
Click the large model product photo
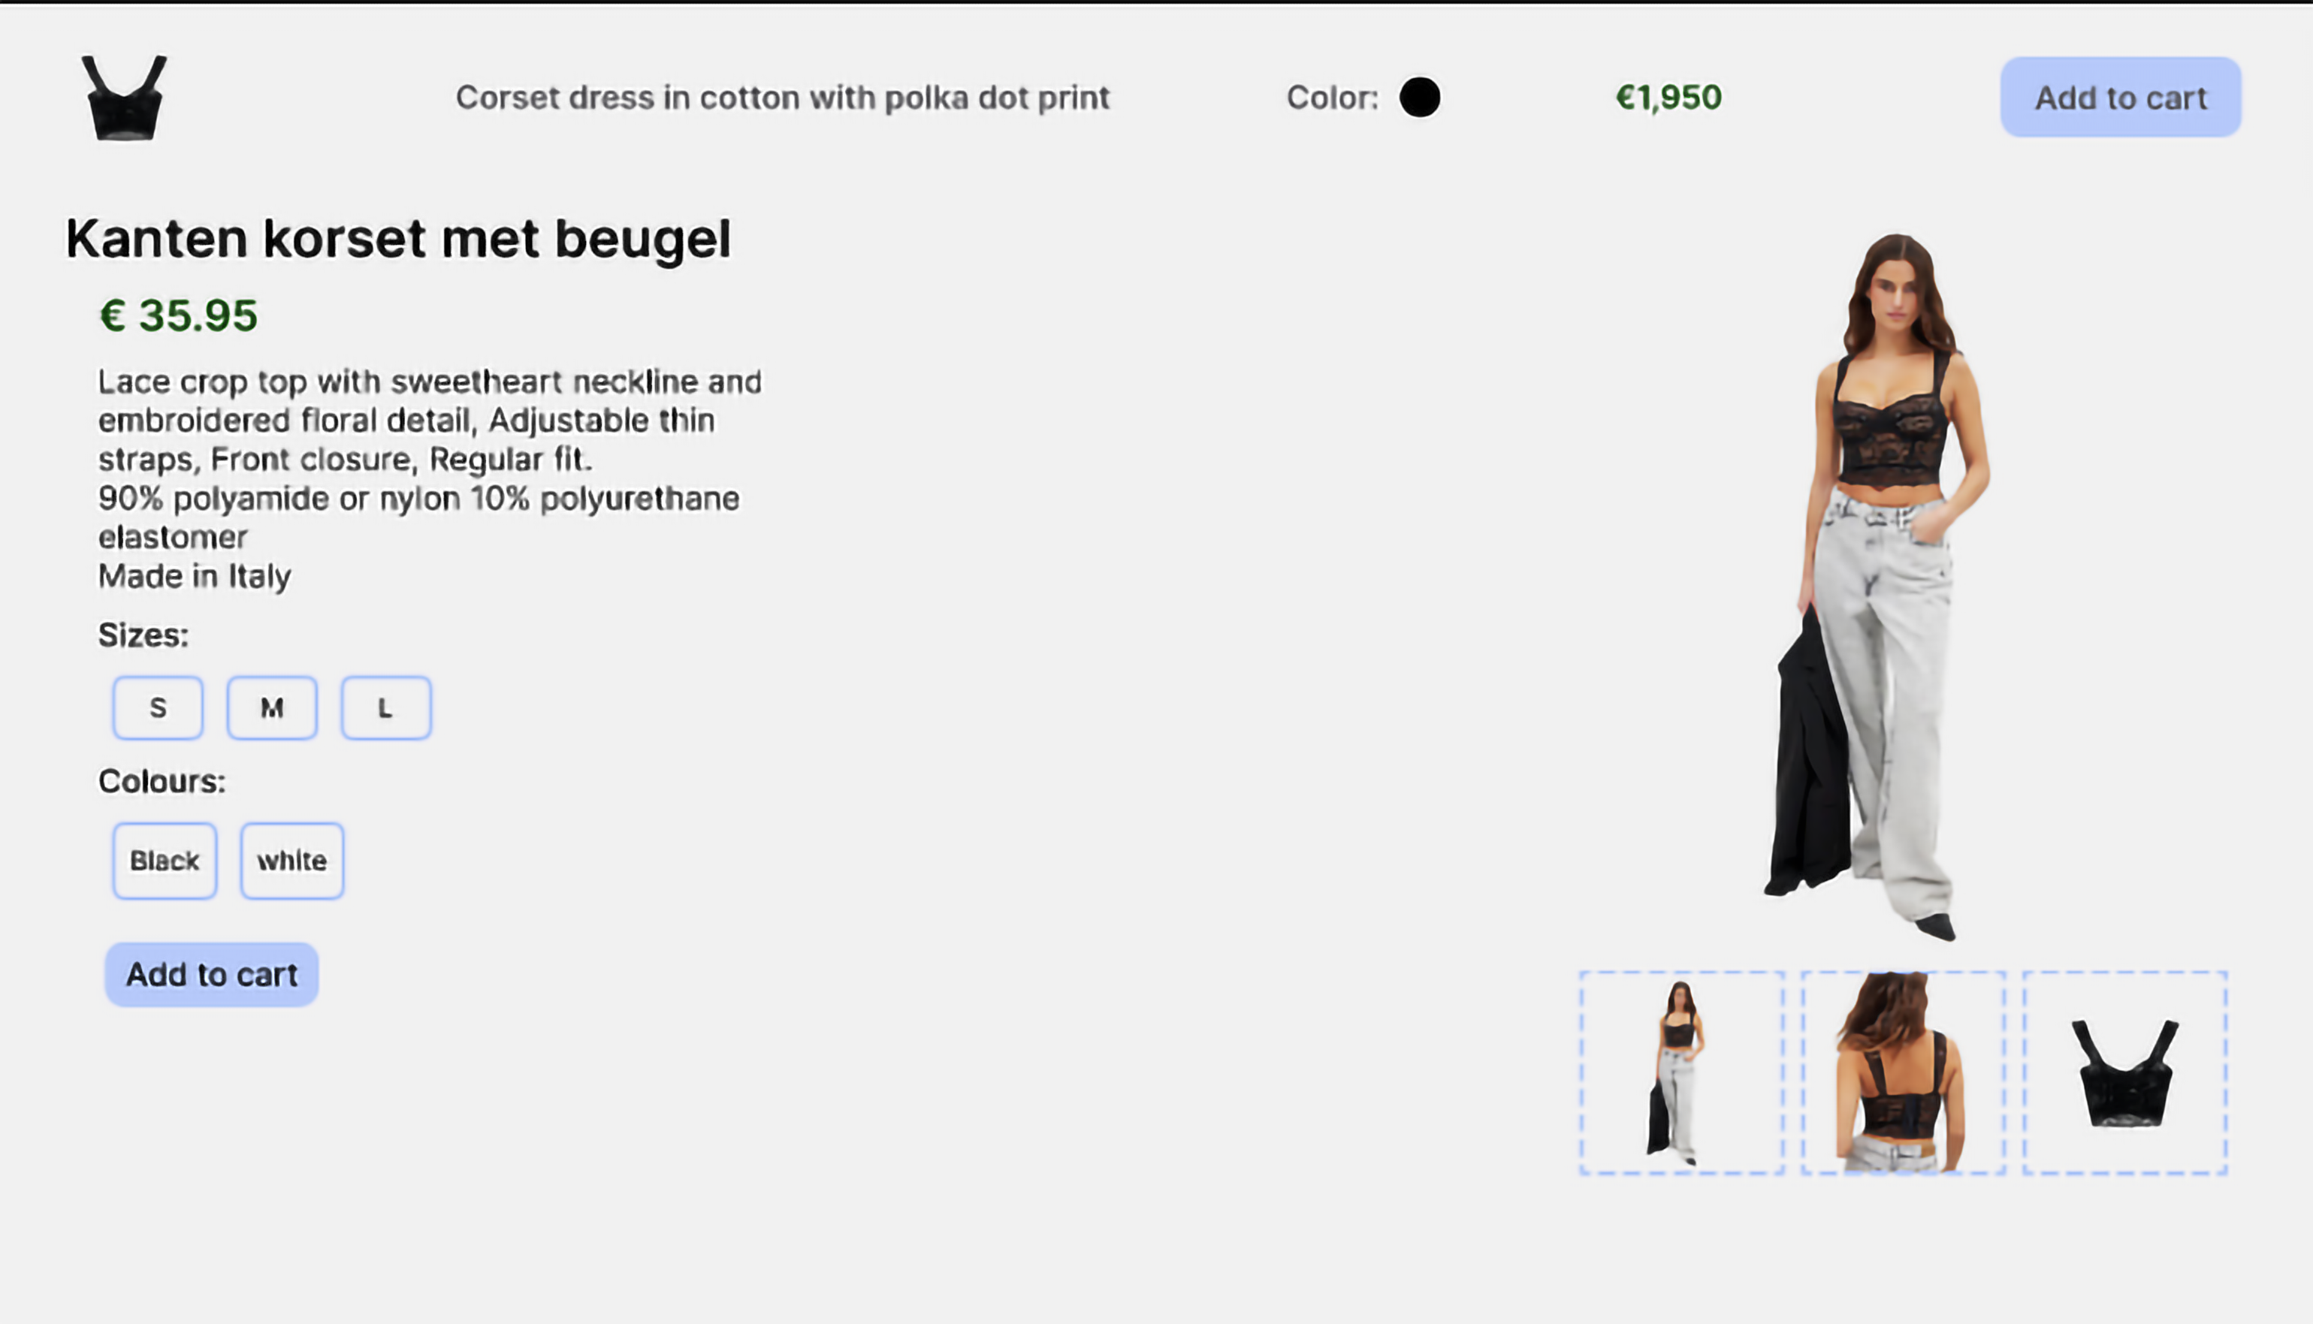1878,582
